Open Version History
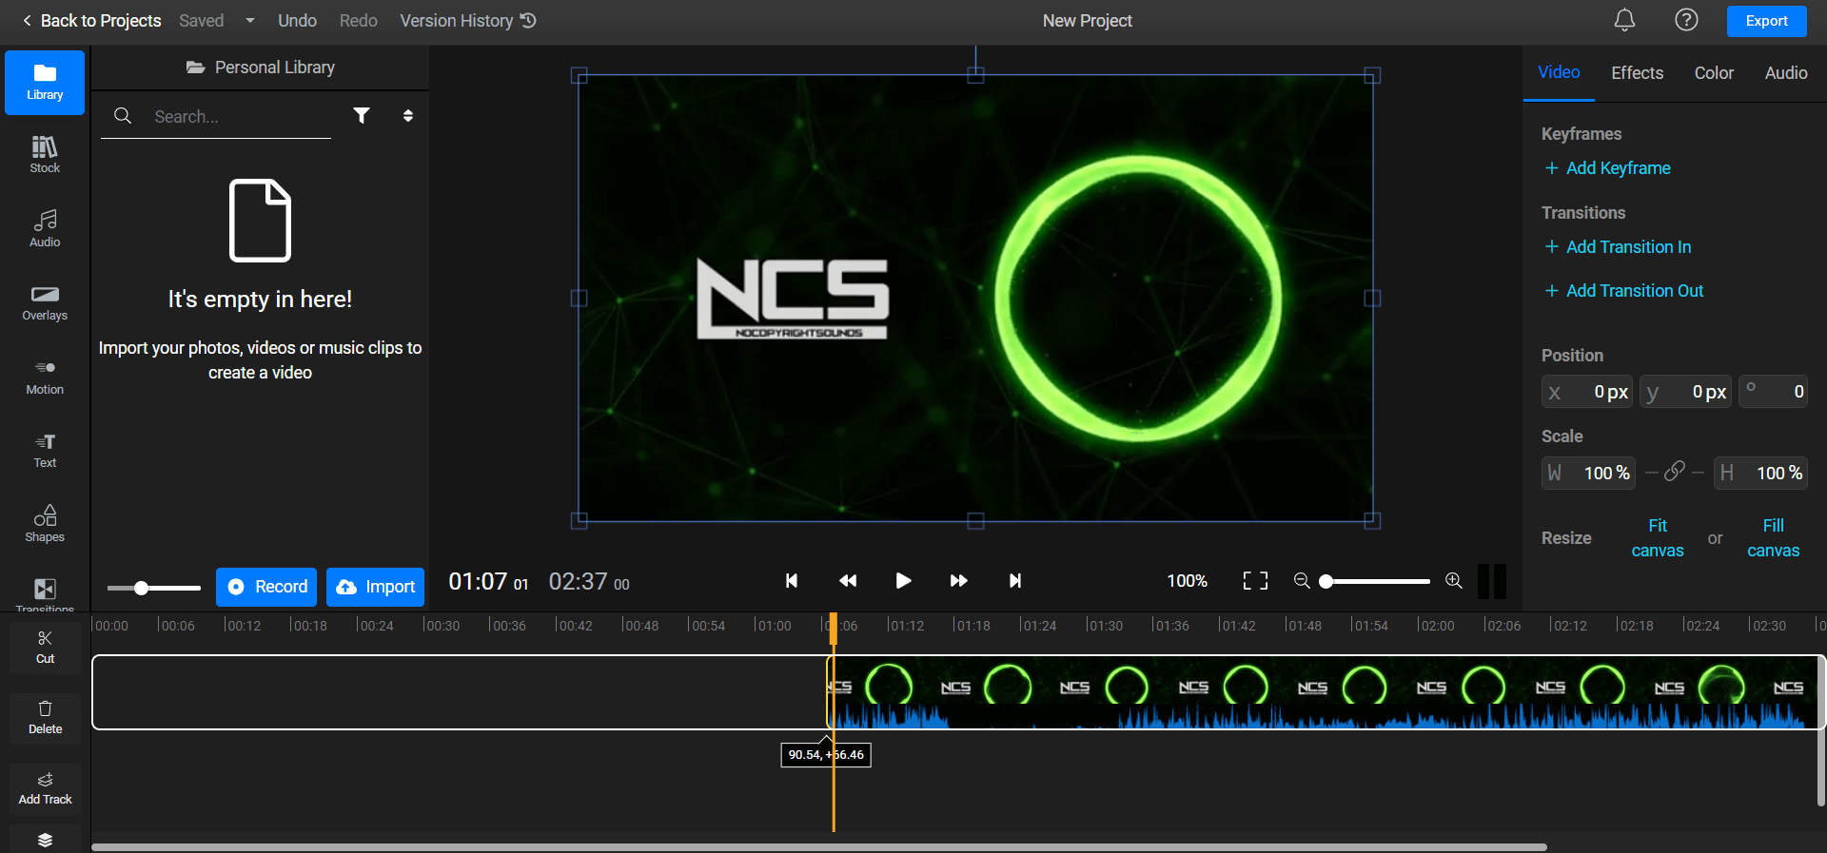The height and width of the screenshot is (853, 1827). click(x=468, y=21)
